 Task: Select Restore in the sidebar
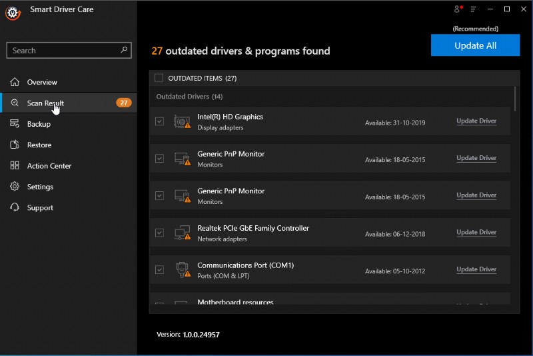[x=39, y=145]
